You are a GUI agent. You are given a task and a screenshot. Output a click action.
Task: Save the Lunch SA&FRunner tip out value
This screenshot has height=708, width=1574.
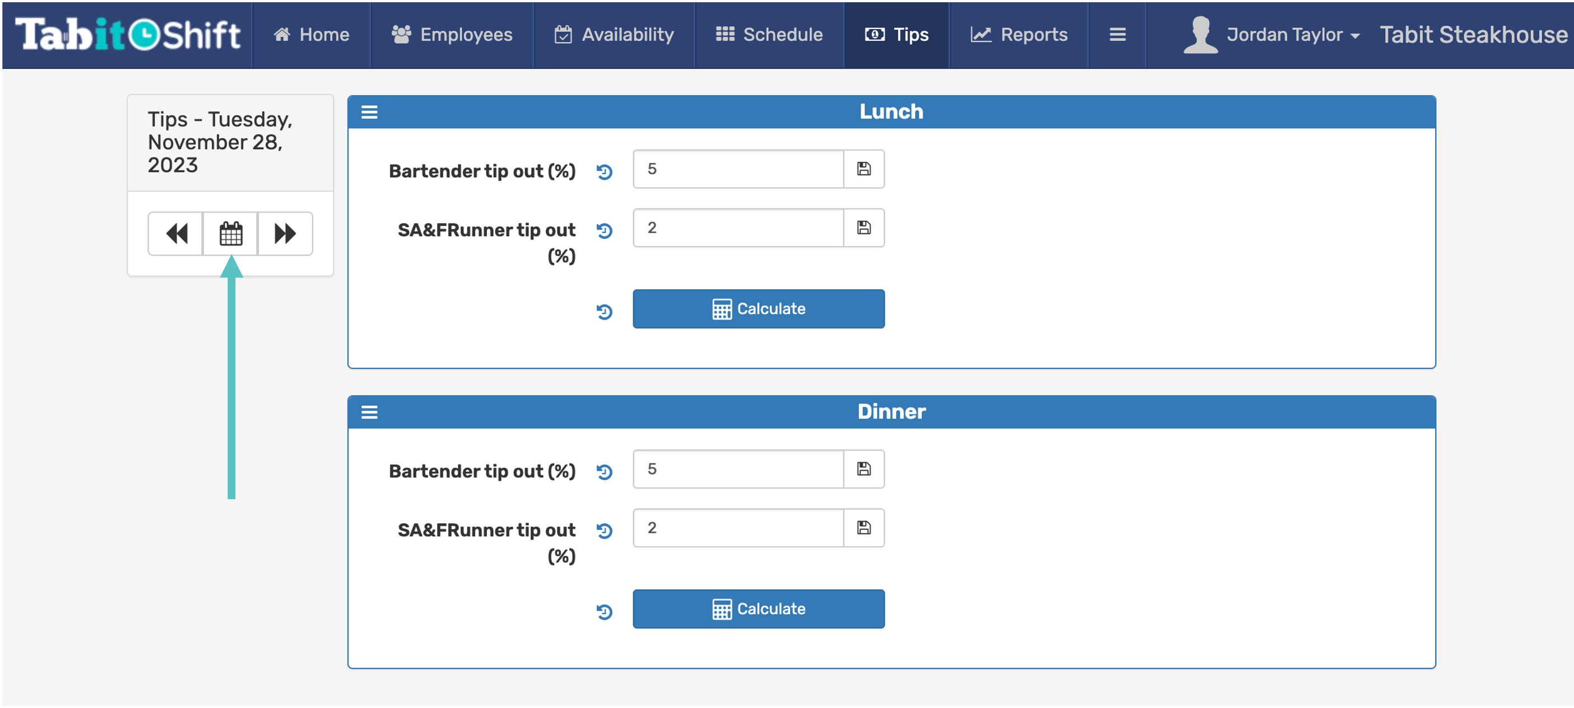(x=863, y=228)
